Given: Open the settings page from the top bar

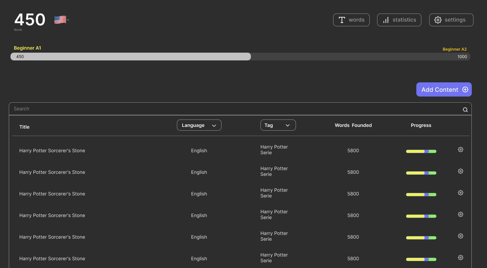Looking at the screenshot, I should tap(451, 20).
